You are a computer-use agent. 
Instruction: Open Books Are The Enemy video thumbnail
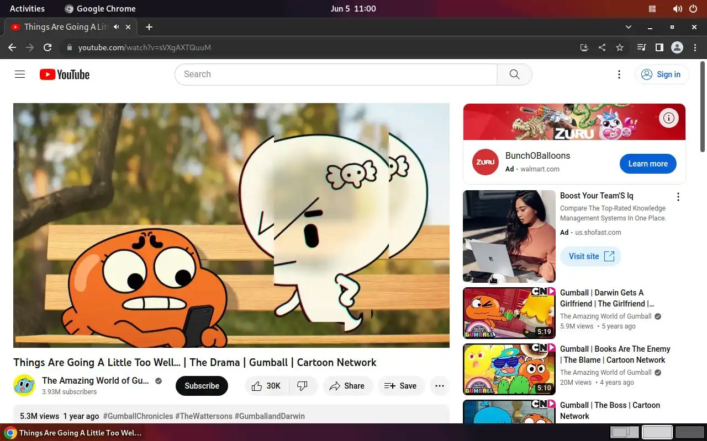509,369
